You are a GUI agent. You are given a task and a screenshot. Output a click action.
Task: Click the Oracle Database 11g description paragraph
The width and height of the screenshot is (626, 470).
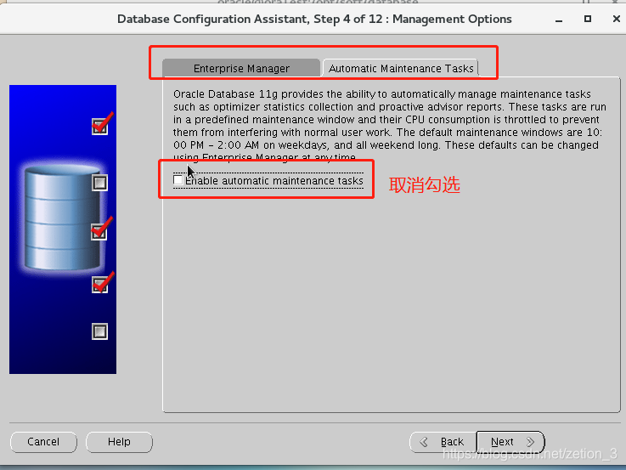point(389,126)
